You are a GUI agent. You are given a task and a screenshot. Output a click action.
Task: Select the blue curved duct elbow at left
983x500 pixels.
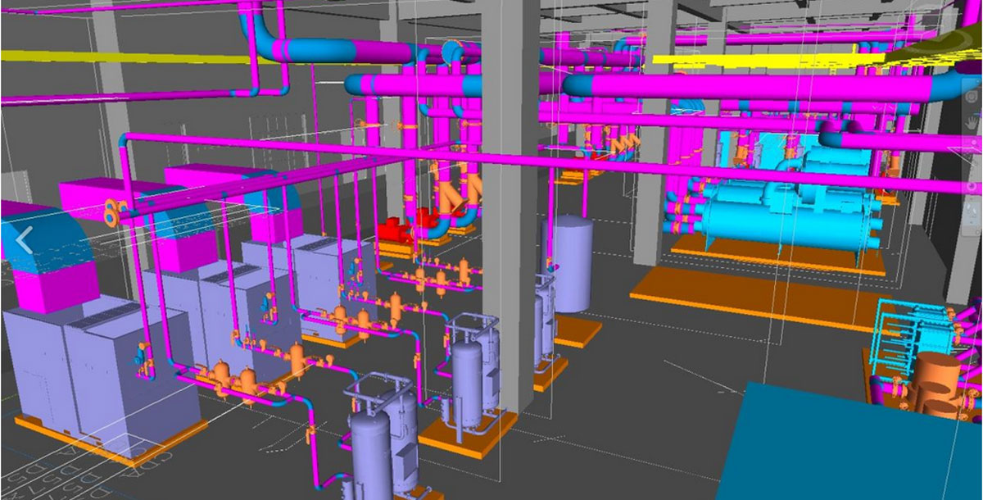tap(33, 246)
